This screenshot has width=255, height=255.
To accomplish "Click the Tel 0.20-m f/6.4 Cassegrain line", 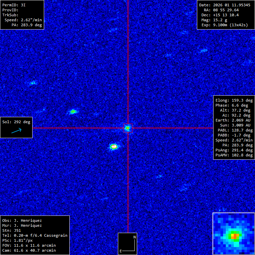I will pyautogui.click(x=35, y=235).
